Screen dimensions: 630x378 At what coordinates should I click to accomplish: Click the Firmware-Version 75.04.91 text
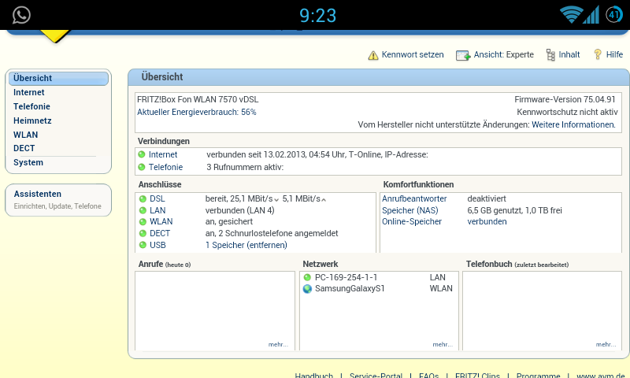click(565, 99)
